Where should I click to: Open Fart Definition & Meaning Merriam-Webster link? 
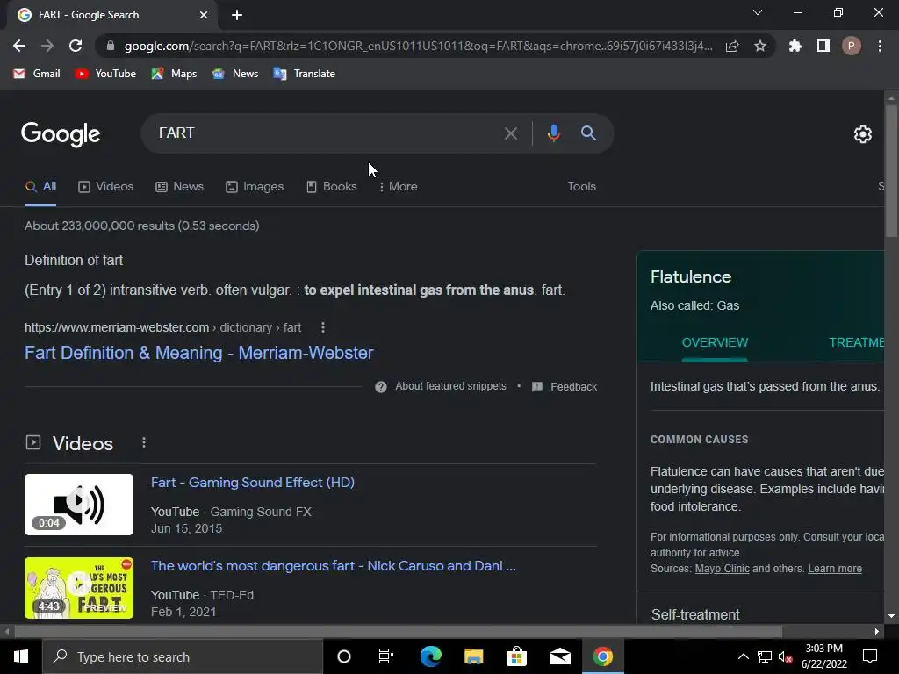click(x=199, y=353)
